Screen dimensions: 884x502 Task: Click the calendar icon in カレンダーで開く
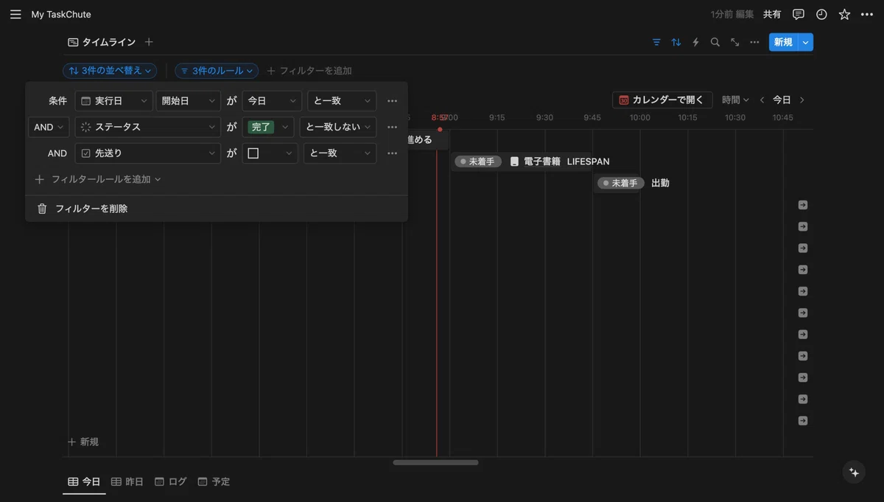[x=623, y=100]
